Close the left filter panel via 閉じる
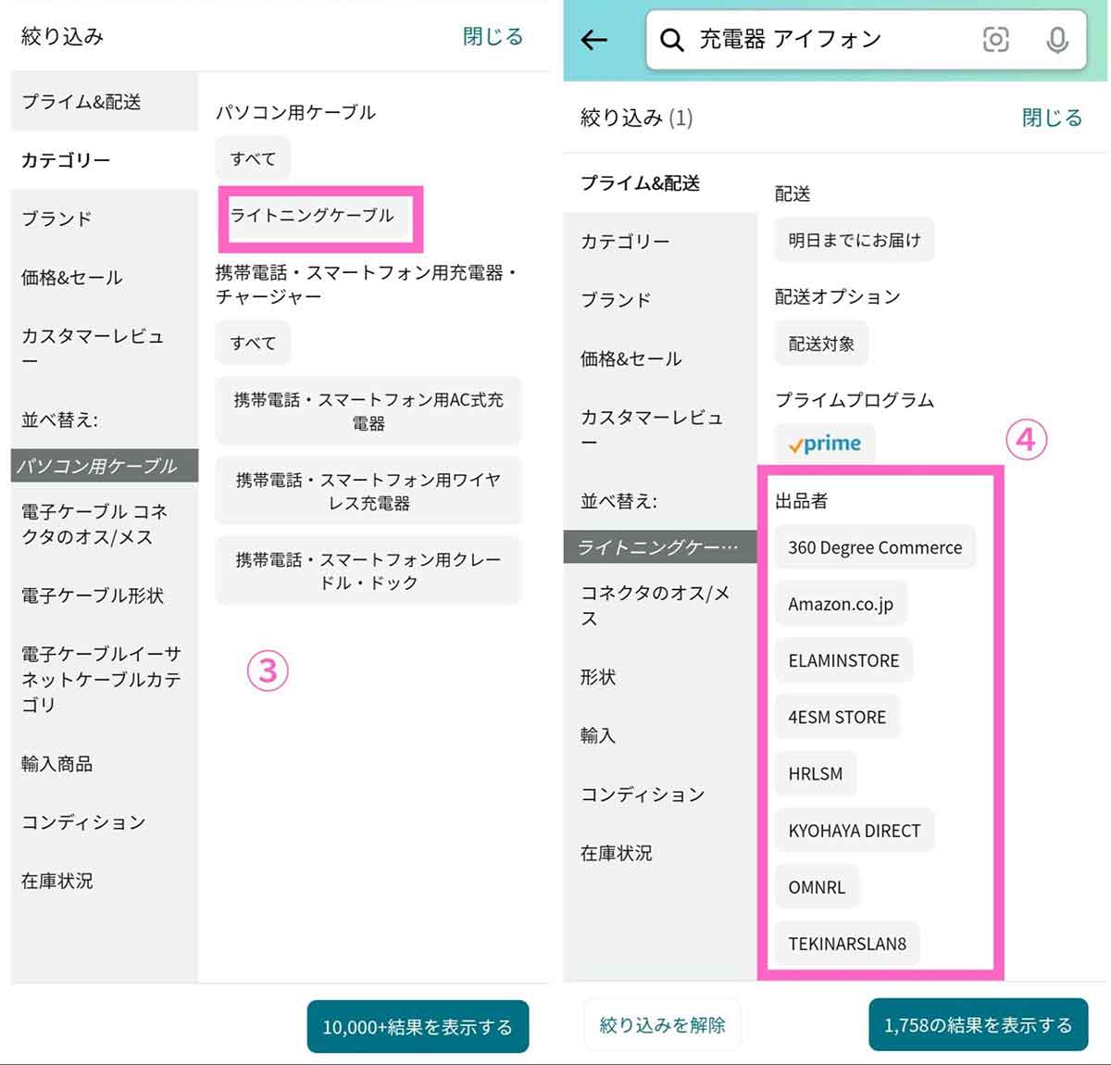 tap(493, 36)
